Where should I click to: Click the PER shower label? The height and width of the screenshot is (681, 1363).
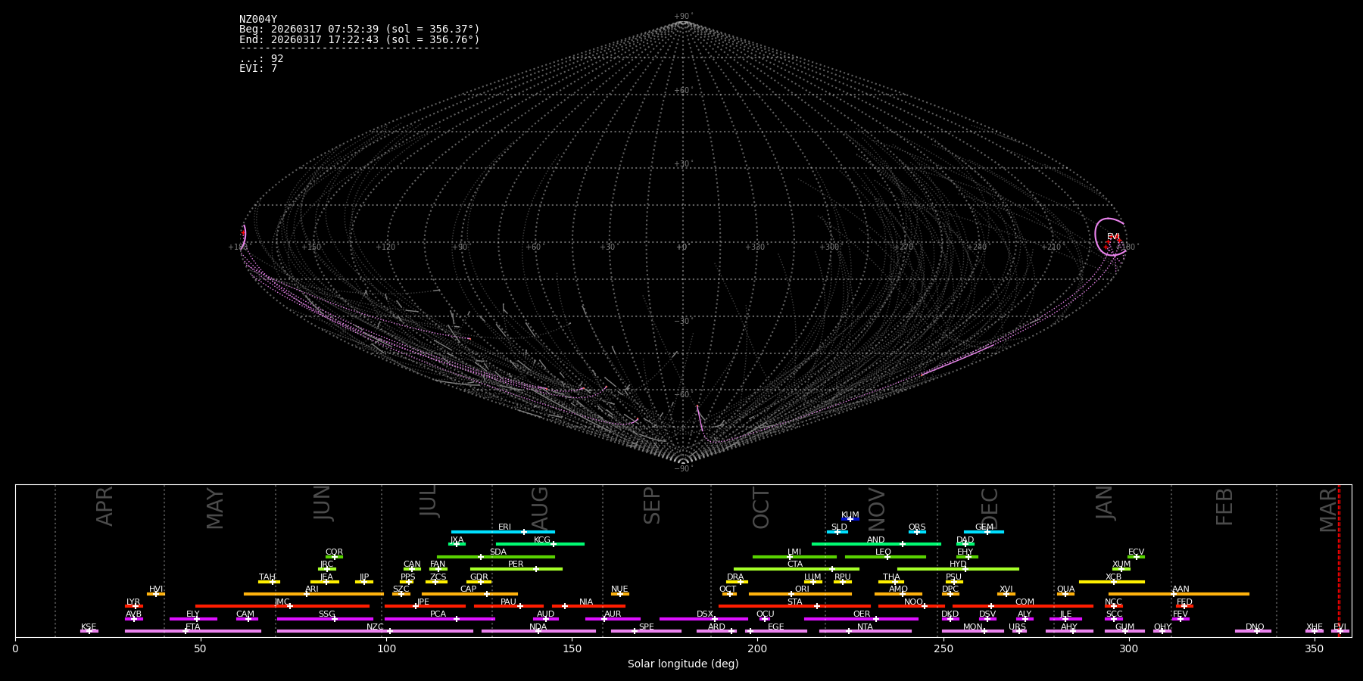tap(516, 564)
